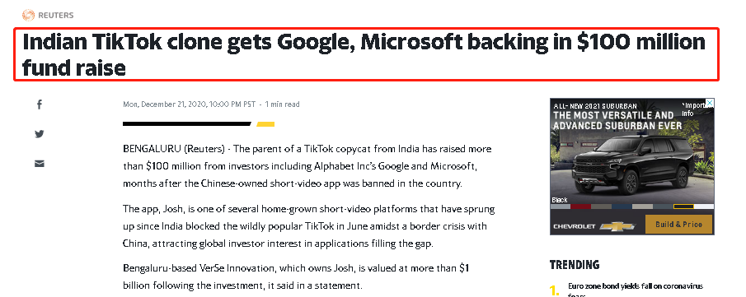
Task: Select the dark red color swatch
Action: click(580, 207)
